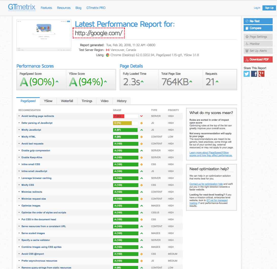Click the red F grade bar

point(119,116)
